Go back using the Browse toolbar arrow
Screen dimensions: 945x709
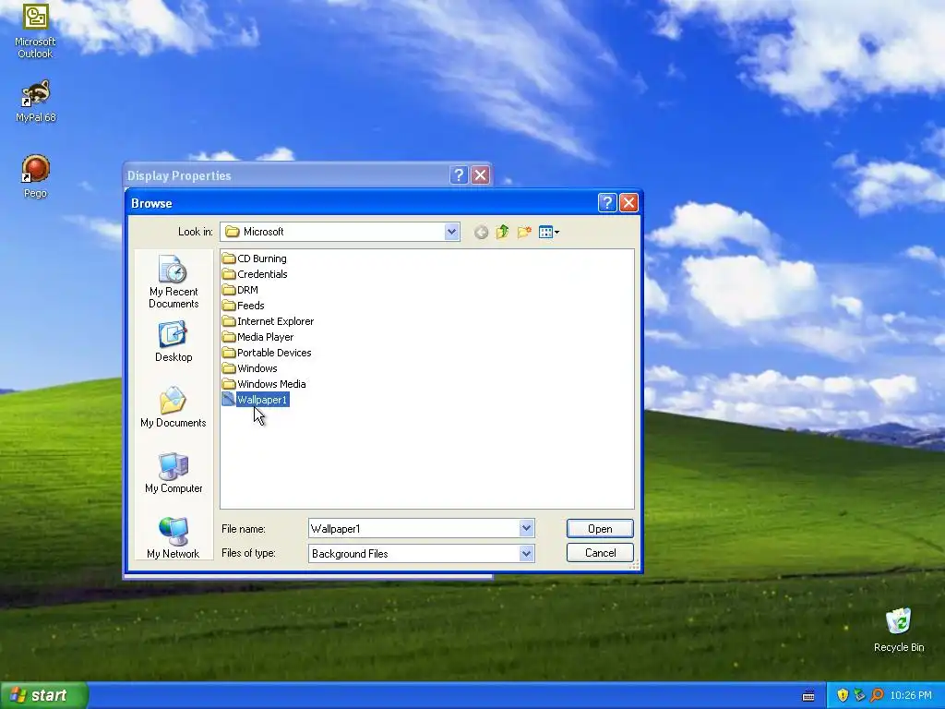click(481, 232)
